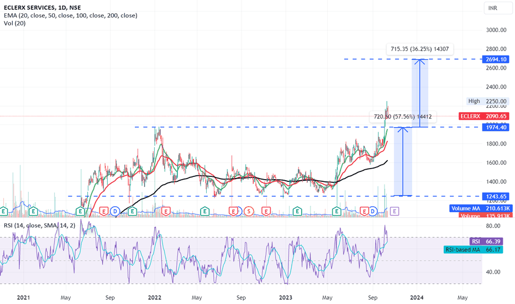Select the 720.80 (57.56%) 14412 measurement label
The image size is (515, 304).
pos(403,117)
